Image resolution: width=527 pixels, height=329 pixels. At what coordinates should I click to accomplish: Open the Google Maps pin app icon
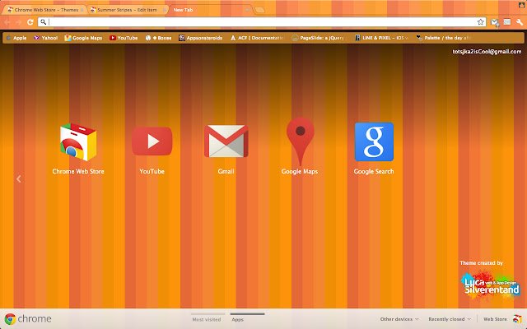point(300,141)
